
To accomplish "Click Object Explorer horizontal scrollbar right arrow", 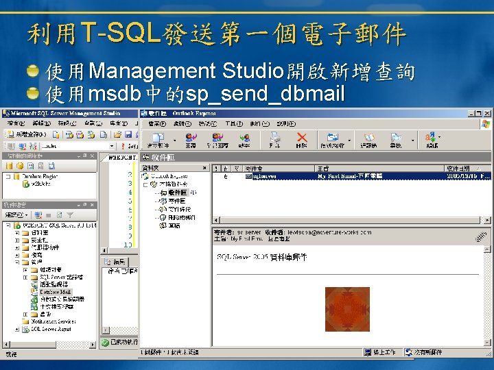I will coord(93,345).
